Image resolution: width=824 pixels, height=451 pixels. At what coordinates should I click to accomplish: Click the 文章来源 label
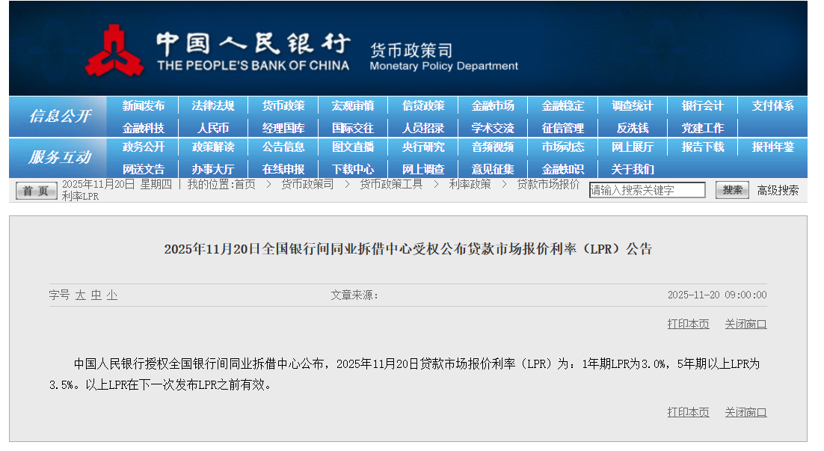[354, 295]
